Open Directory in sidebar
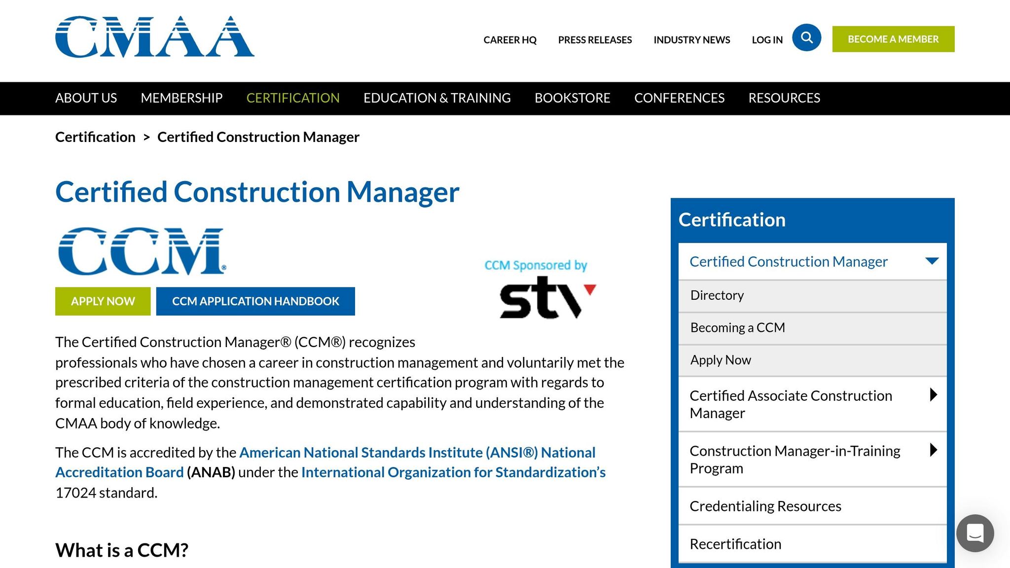This screenshot has width=1010, height=568. [x=812, y=295]
